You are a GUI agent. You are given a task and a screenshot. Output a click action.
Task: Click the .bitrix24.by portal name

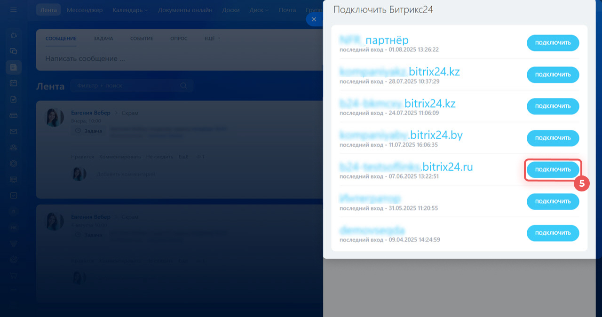pos(401,135)
